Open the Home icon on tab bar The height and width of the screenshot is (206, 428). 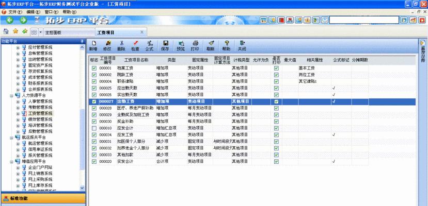click(6, 31)
